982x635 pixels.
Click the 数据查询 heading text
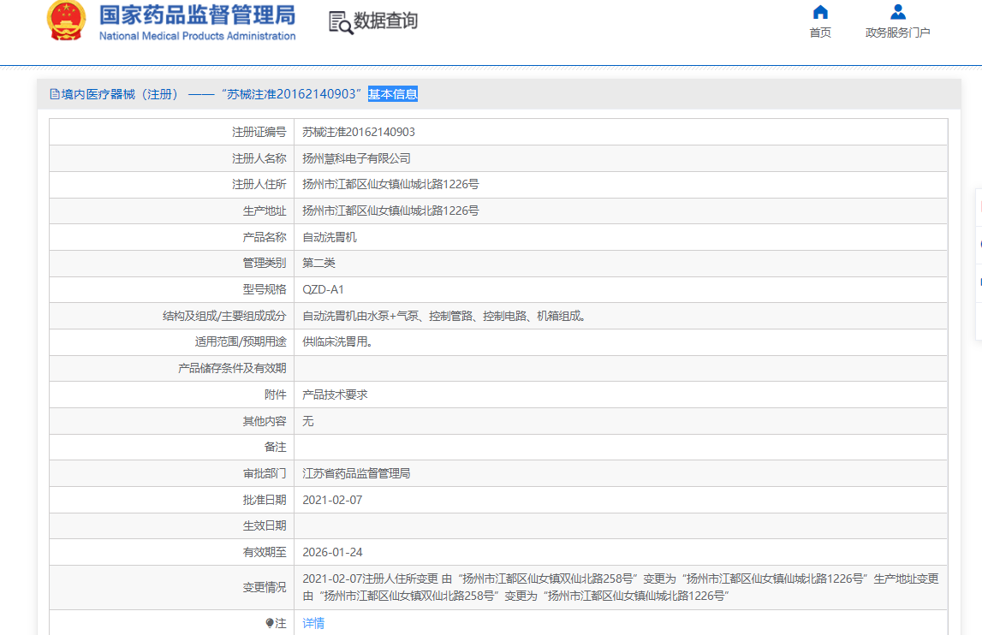click(x=385, y=21)
